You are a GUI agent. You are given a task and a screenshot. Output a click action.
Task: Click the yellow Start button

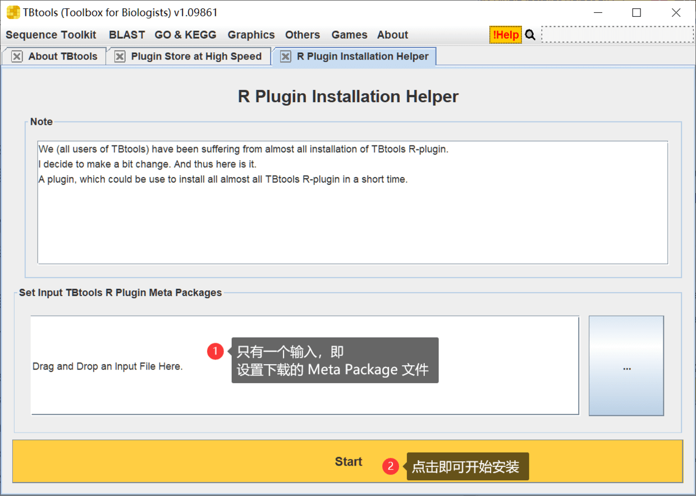pos(348,461)
